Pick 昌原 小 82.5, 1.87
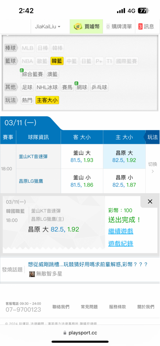Viewport: 160px width, 346px height. (124, 181)
